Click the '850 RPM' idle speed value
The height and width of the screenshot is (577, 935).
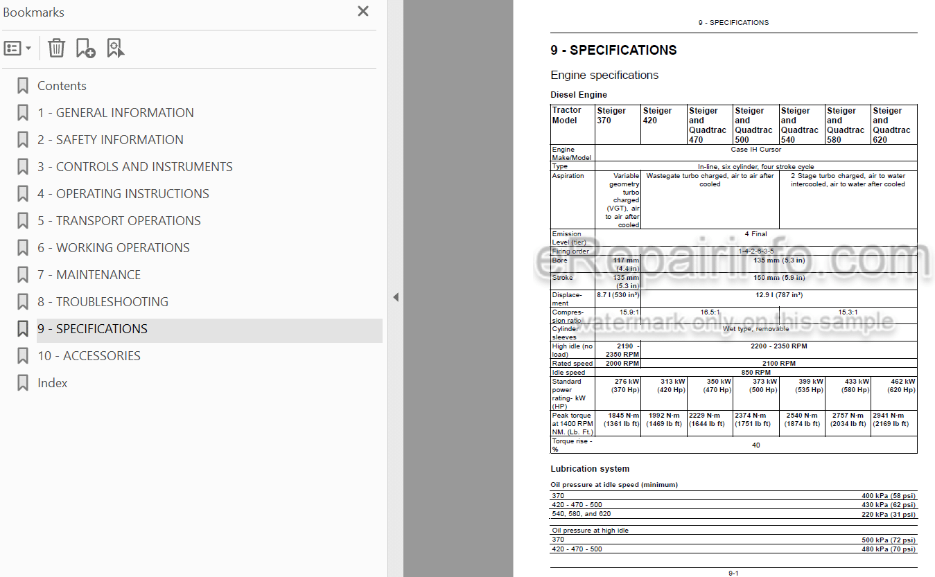755,373
